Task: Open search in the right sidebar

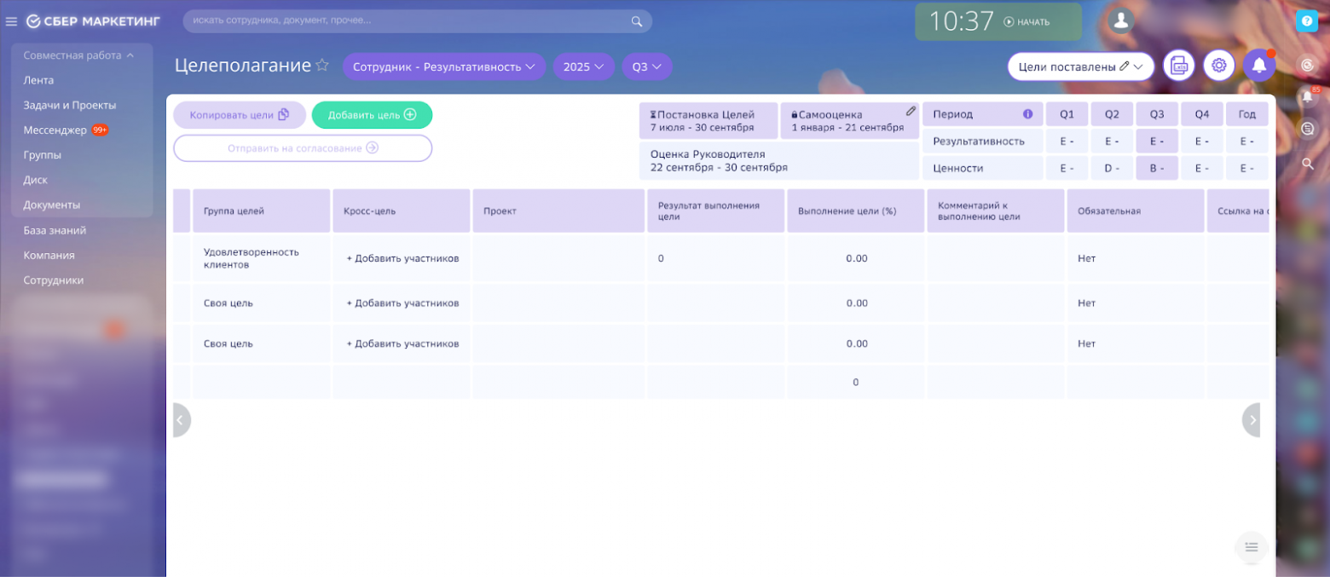Action: pyautogui.click(x=1309, y=164)
